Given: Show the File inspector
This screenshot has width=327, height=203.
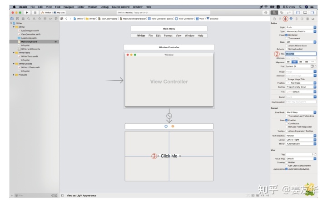Looking at the screenshot, I should click(274, 19).
